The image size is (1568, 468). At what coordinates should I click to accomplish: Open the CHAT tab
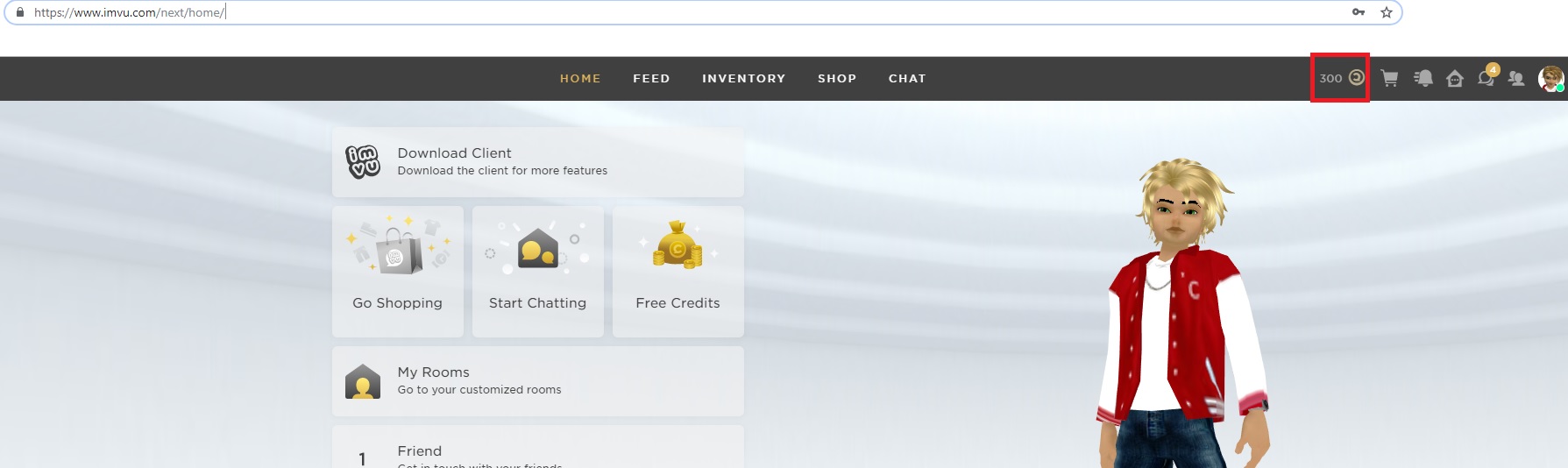907,79
